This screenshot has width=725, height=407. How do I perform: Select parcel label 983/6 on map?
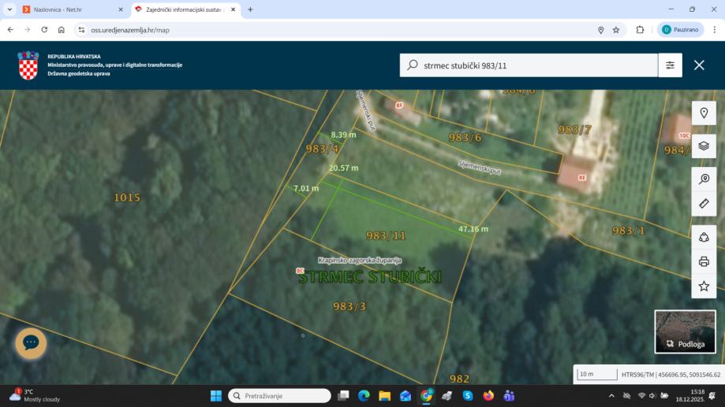[x=465, y=138]
